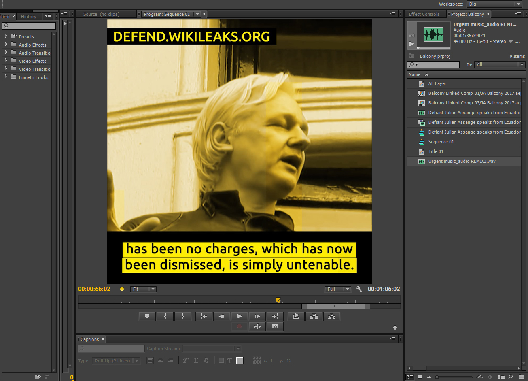Delete custom item in Effects panel
Image resolution: width=528 pixels, height=381 pixels.
(x=47, y=377)
